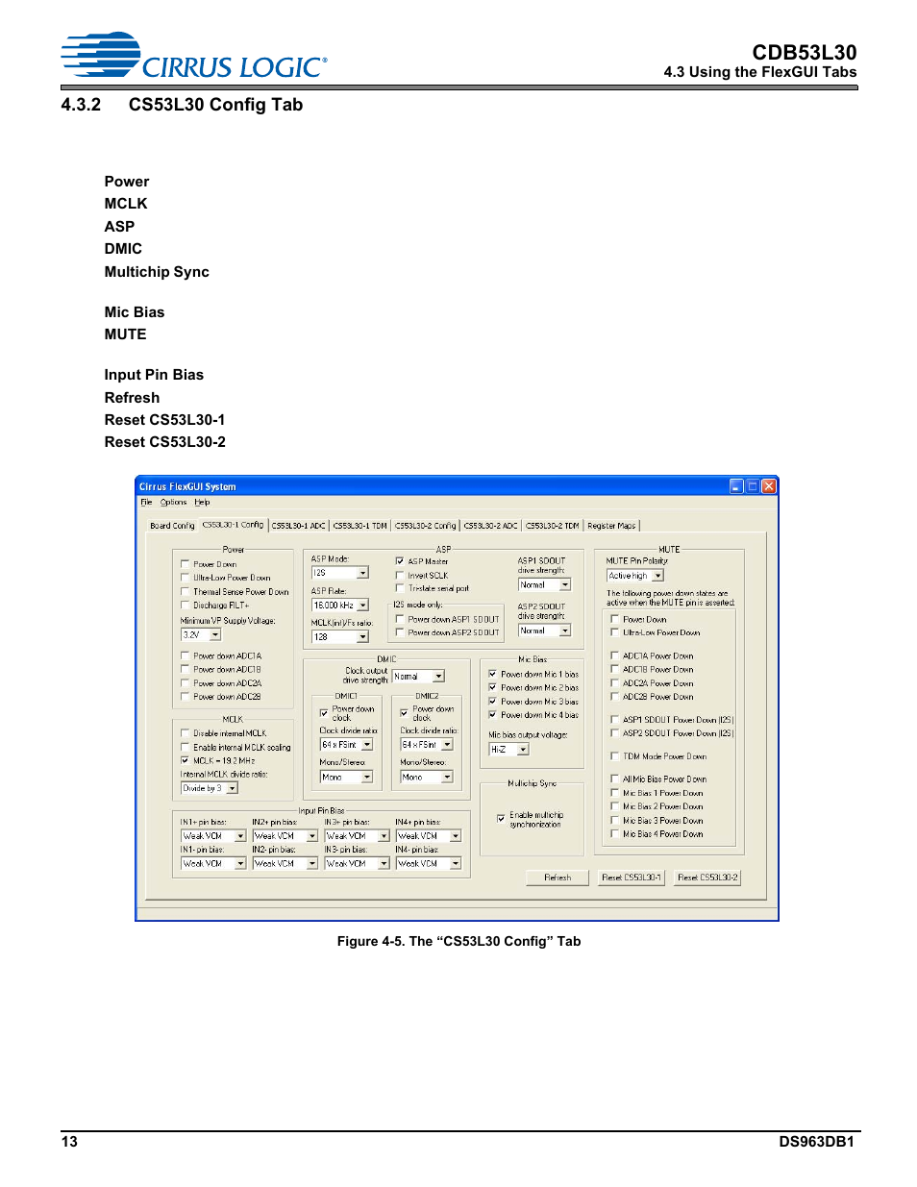Switch to the CS53L30-1 ADC tab

click(298, 526)
